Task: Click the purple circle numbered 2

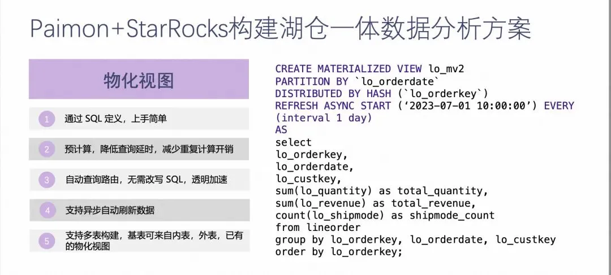Action: tap(47, 149)
